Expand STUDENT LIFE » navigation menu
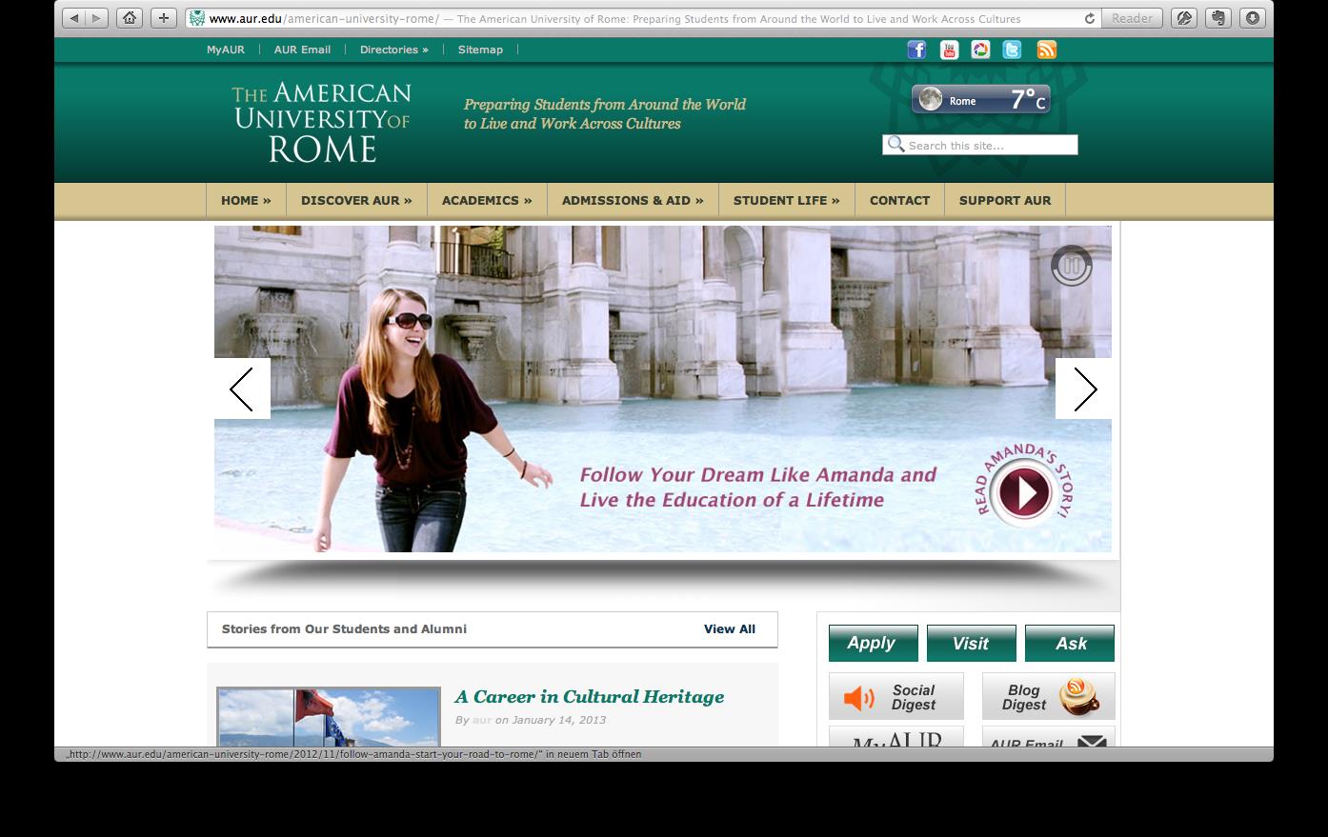 [786, 201]
